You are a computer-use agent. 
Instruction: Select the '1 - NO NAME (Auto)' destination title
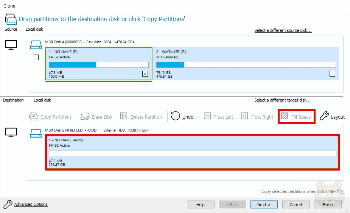point(66,140)
